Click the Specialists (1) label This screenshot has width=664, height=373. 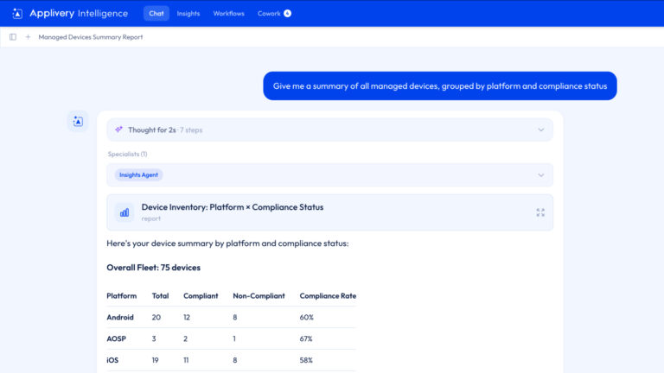(x=127, y=154)
